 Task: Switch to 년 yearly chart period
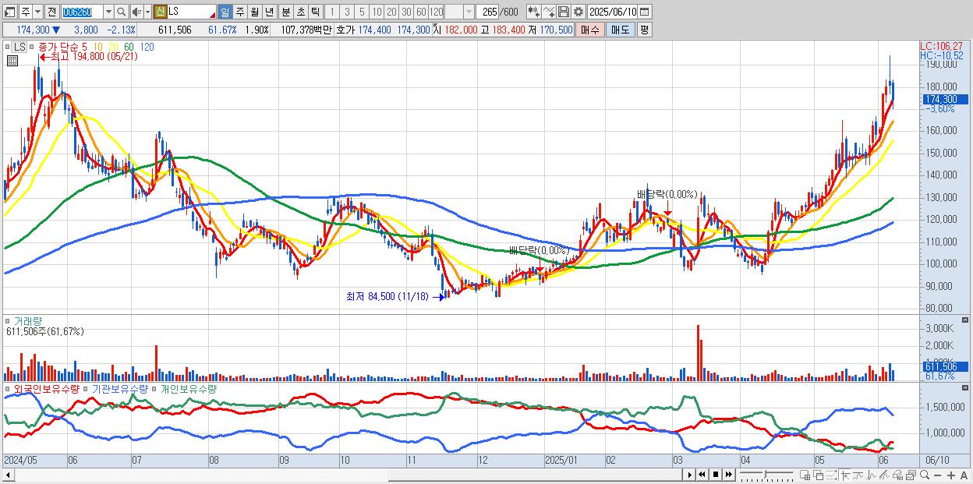(270, 12)
